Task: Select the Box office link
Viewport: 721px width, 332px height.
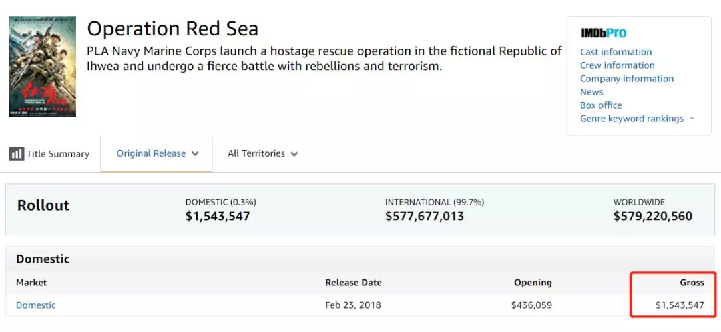Action: [x=601, y=105]
